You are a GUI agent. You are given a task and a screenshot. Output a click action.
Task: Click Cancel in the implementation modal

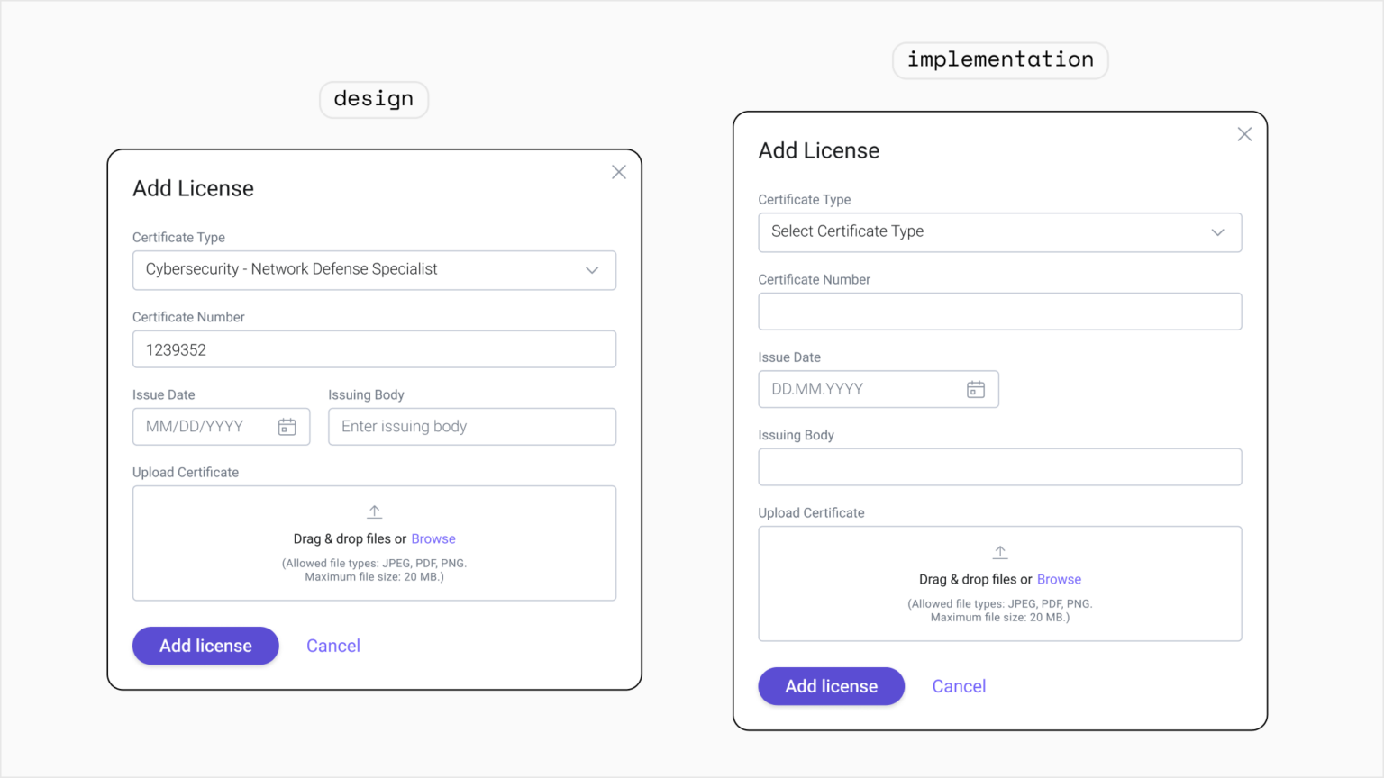pos(959,685)
